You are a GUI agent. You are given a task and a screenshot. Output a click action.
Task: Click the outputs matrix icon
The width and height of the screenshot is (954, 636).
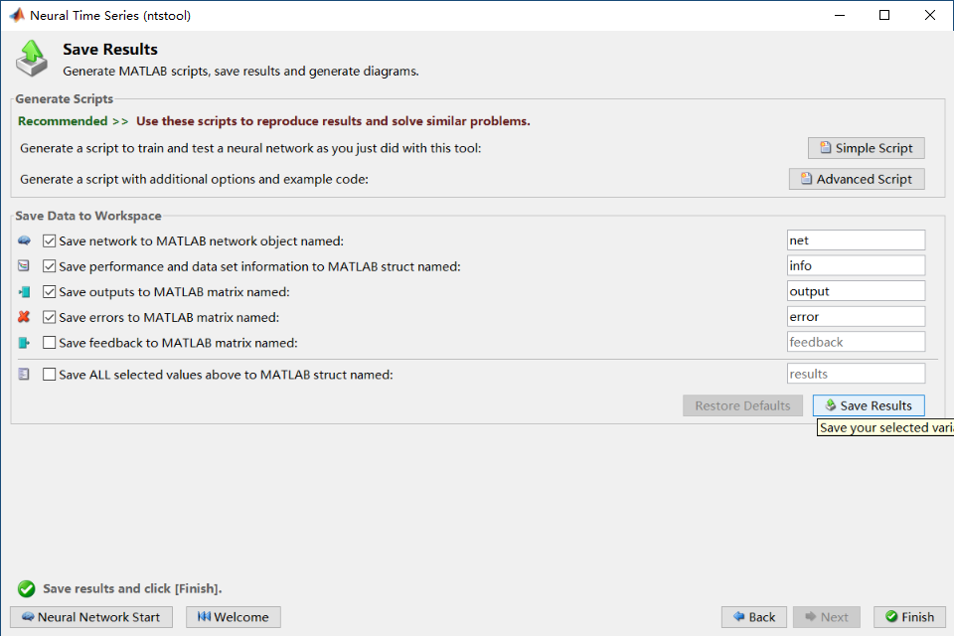coord(25,292)
